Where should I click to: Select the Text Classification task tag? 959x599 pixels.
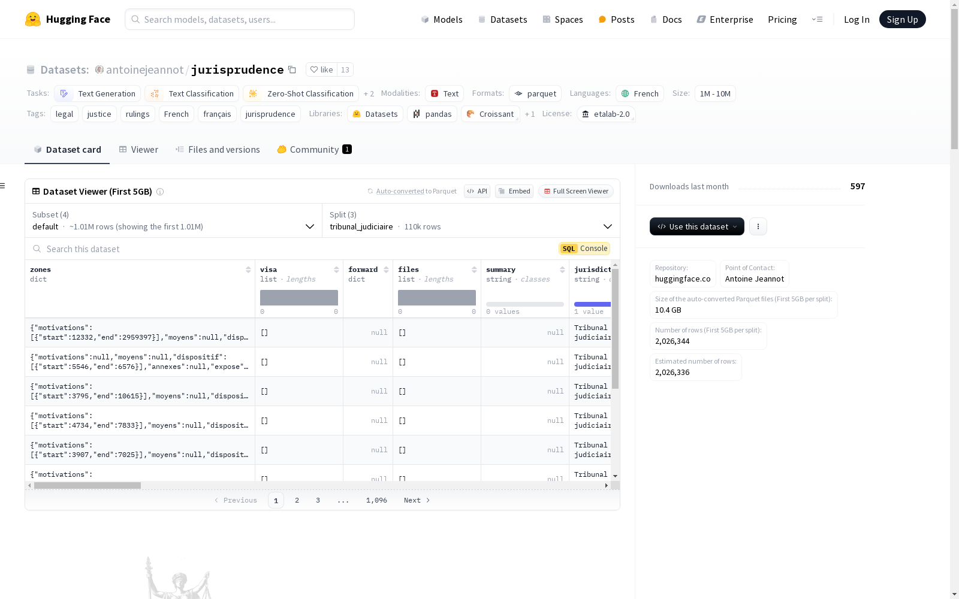tap(192, 93)
